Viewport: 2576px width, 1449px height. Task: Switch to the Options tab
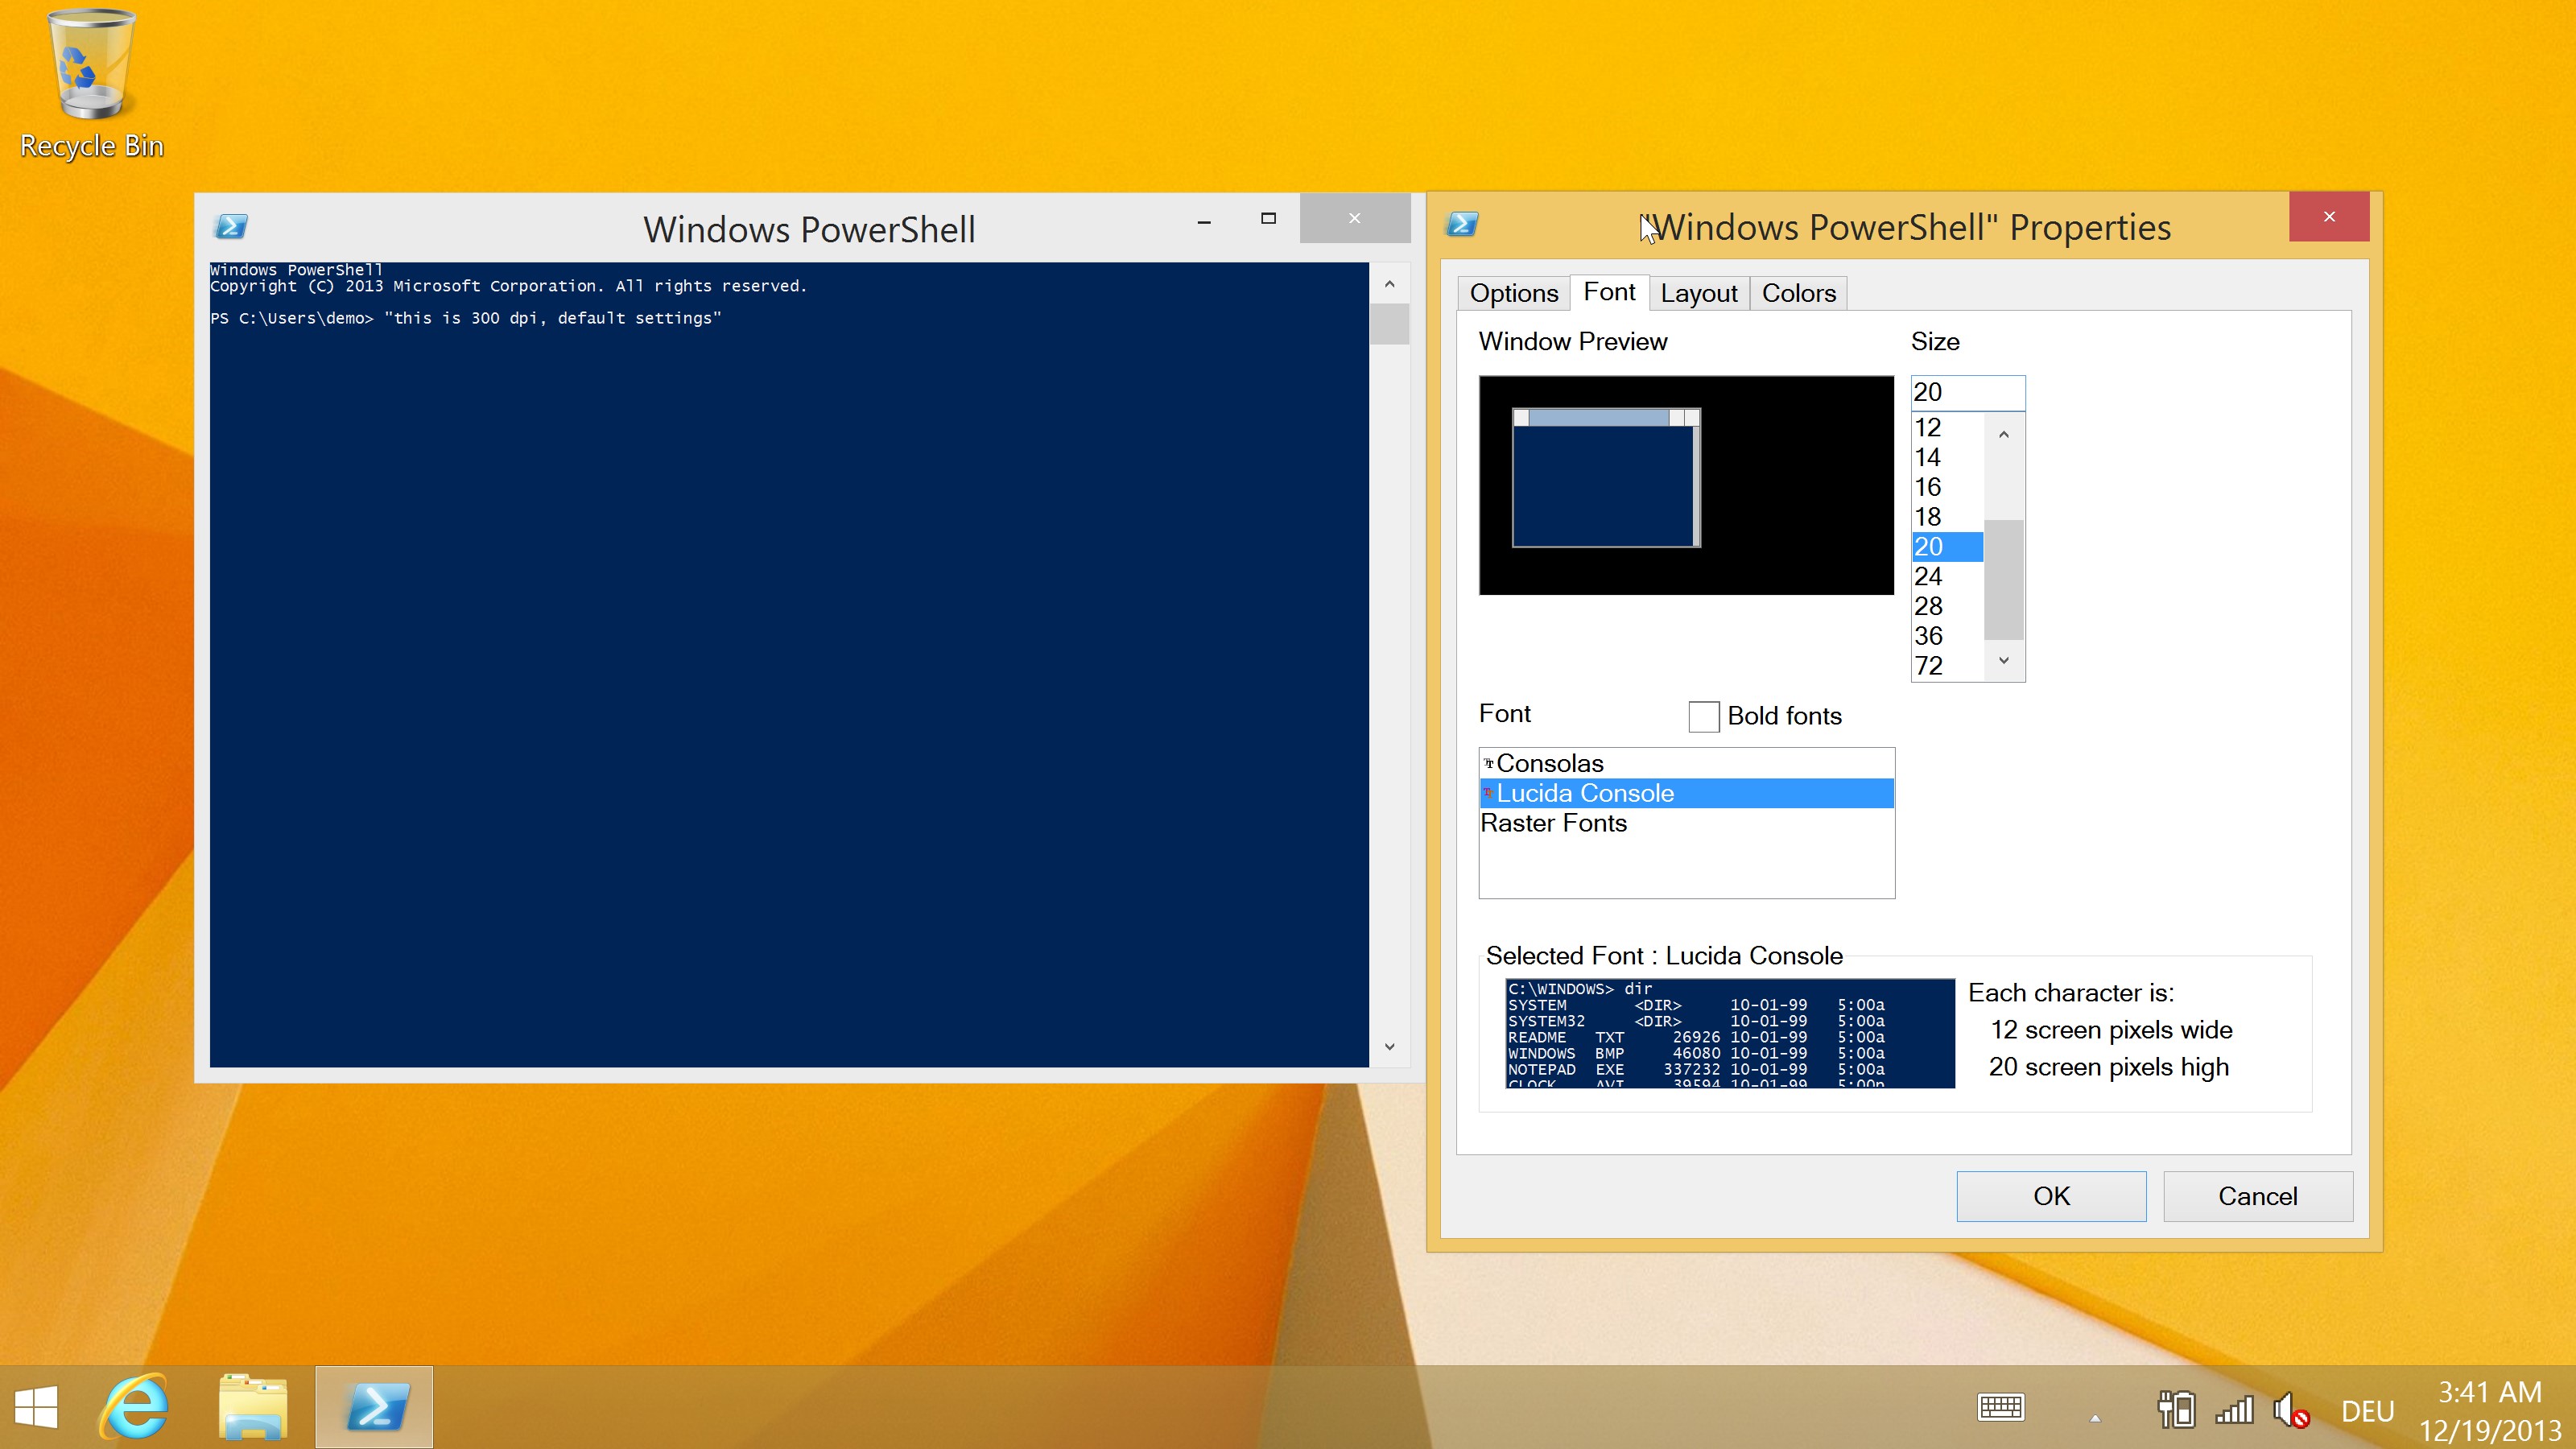[1514, 293]
